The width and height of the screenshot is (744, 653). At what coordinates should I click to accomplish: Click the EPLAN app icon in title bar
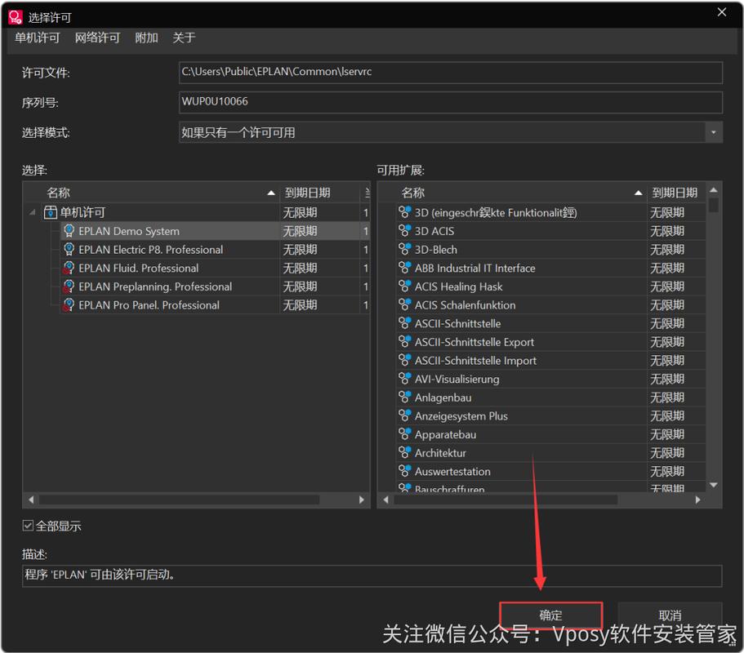coord(15,17)
